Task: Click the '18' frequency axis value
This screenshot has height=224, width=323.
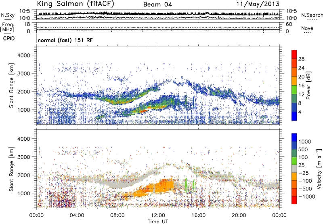Action: (x=27, y=24)
